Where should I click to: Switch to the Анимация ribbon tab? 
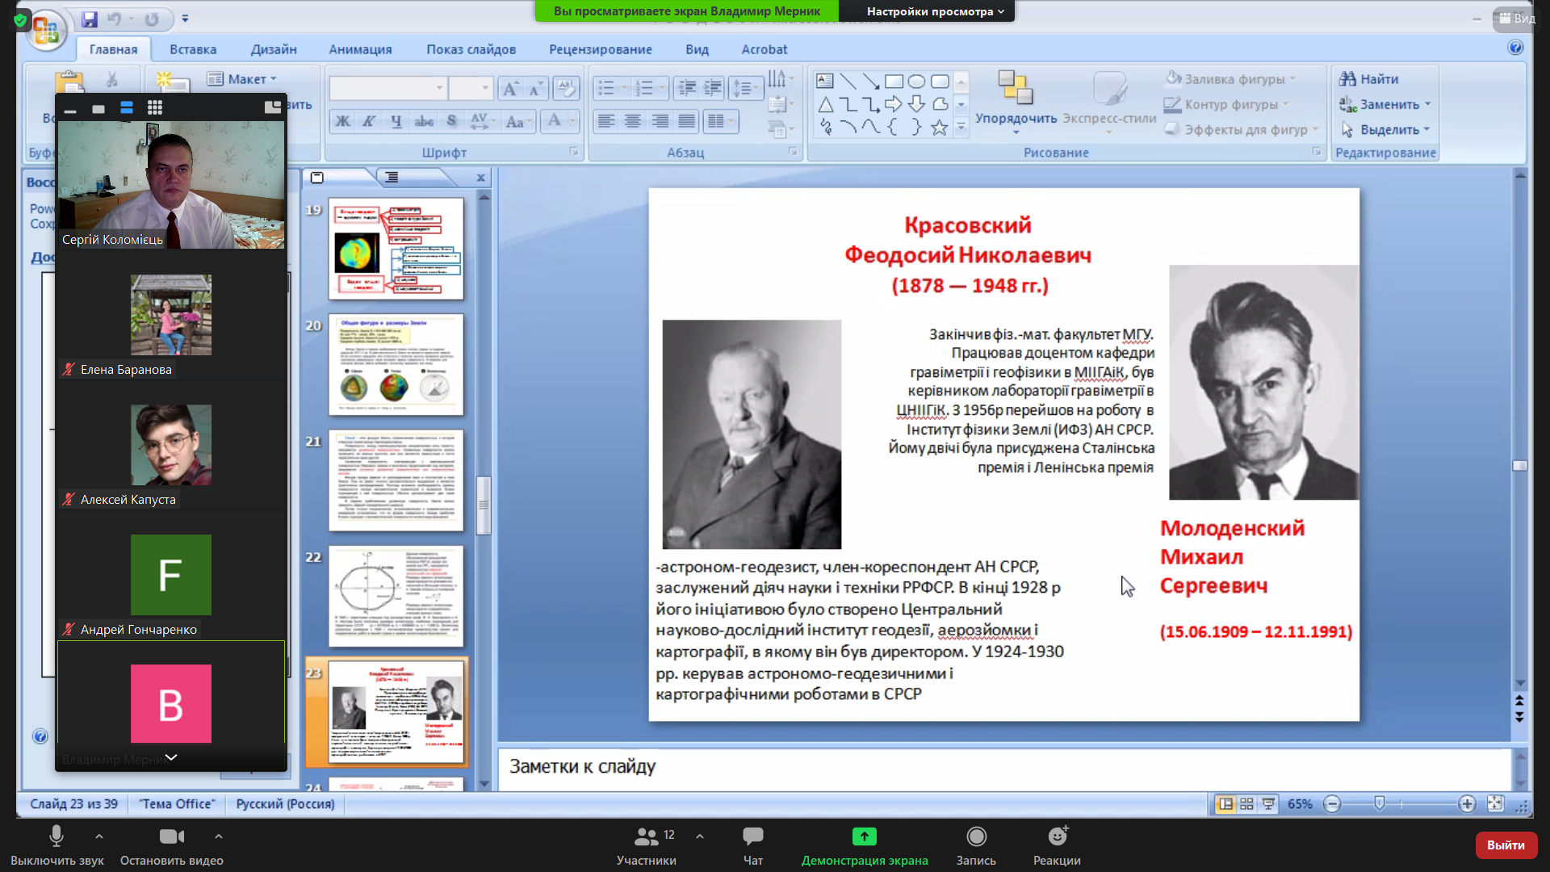360,49
